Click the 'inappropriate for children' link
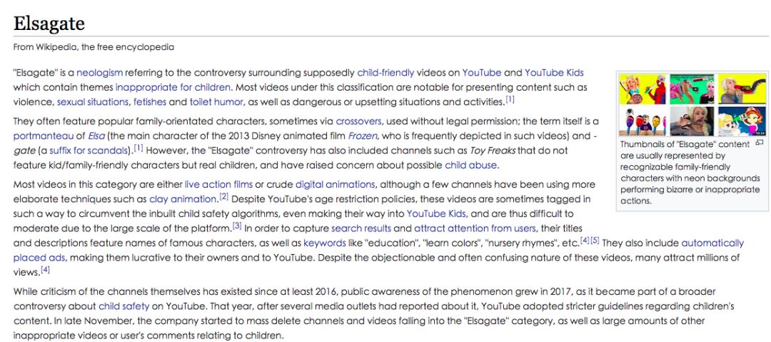The height and width of the screenshot is (342, 771). coord(173,87)
